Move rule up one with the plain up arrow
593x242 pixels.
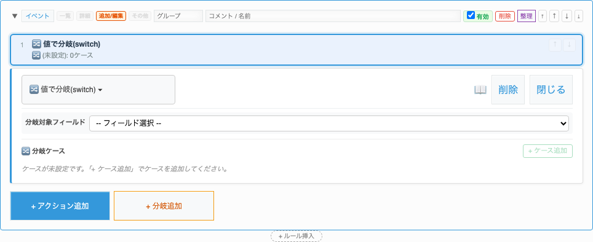(554, 16)
